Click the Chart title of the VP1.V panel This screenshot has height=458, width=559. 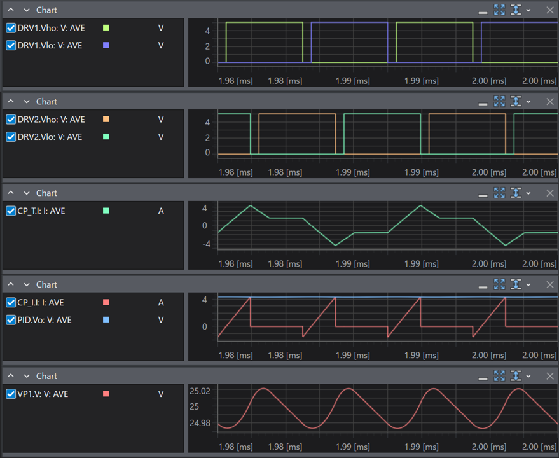coord(46,377)
